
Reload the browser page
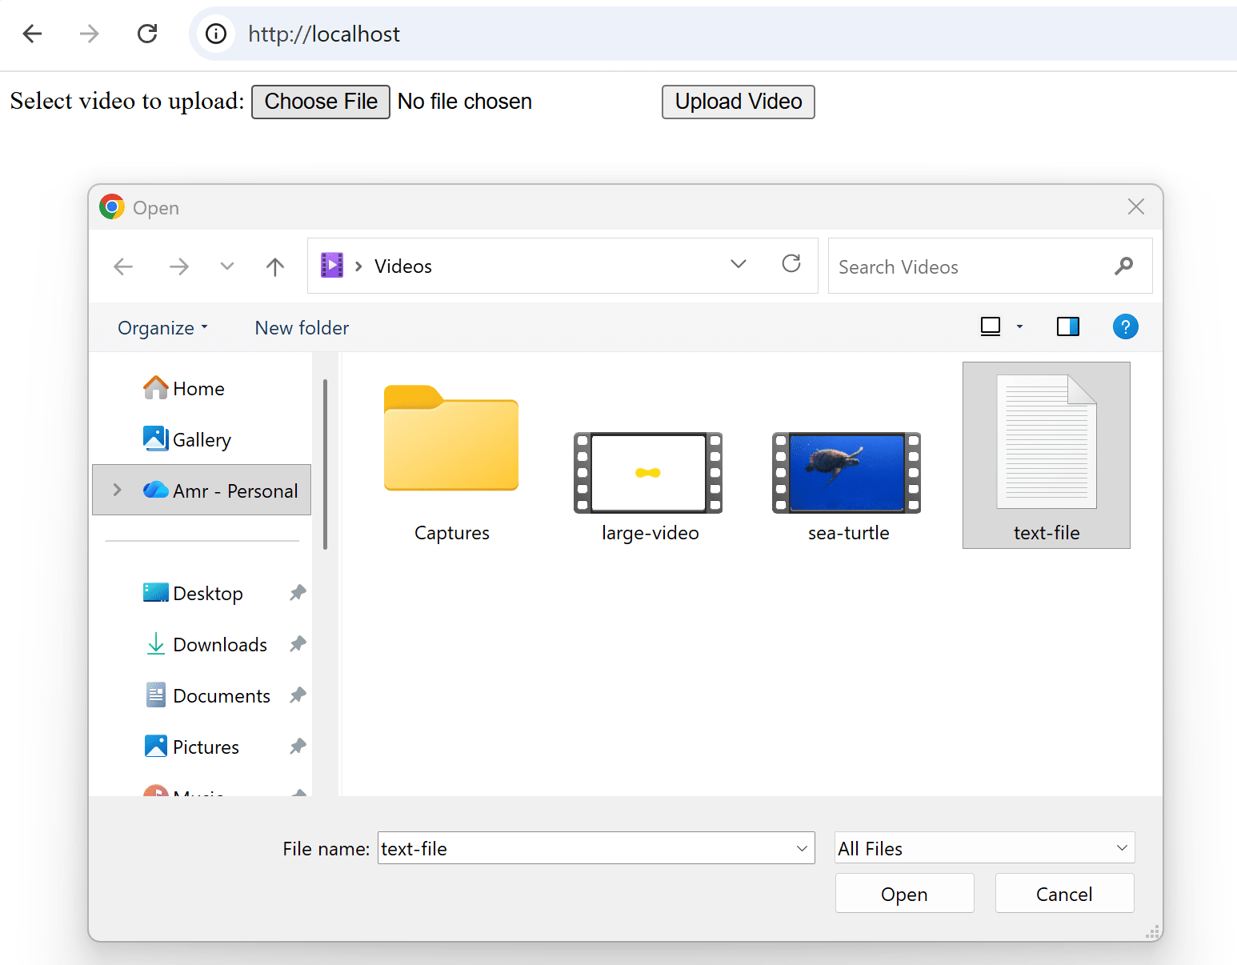pyautogui.click(x=147, y=34)
